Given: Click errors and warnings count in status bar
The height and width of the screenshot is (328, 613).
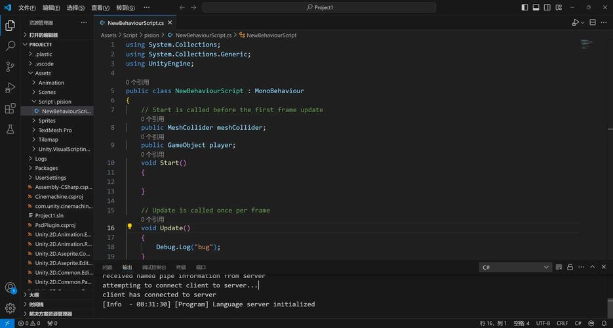Looking at the screenshot, I should (x=30, y=323).
